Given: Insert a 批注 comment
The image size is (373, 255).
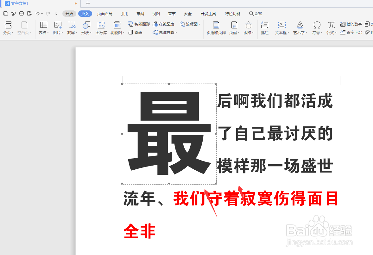Looking at the screenshot, I should [x=264, y=28].
